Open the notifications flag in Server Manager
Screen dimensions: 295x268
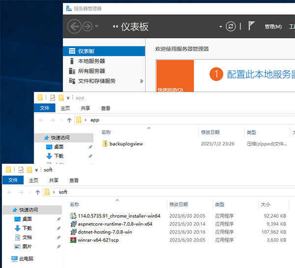click(x=252, y=27)
